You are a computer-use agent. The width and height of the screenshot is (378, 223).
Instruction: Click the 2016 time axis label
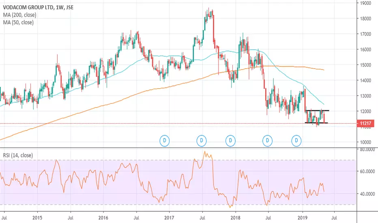(x=103, y=218)
